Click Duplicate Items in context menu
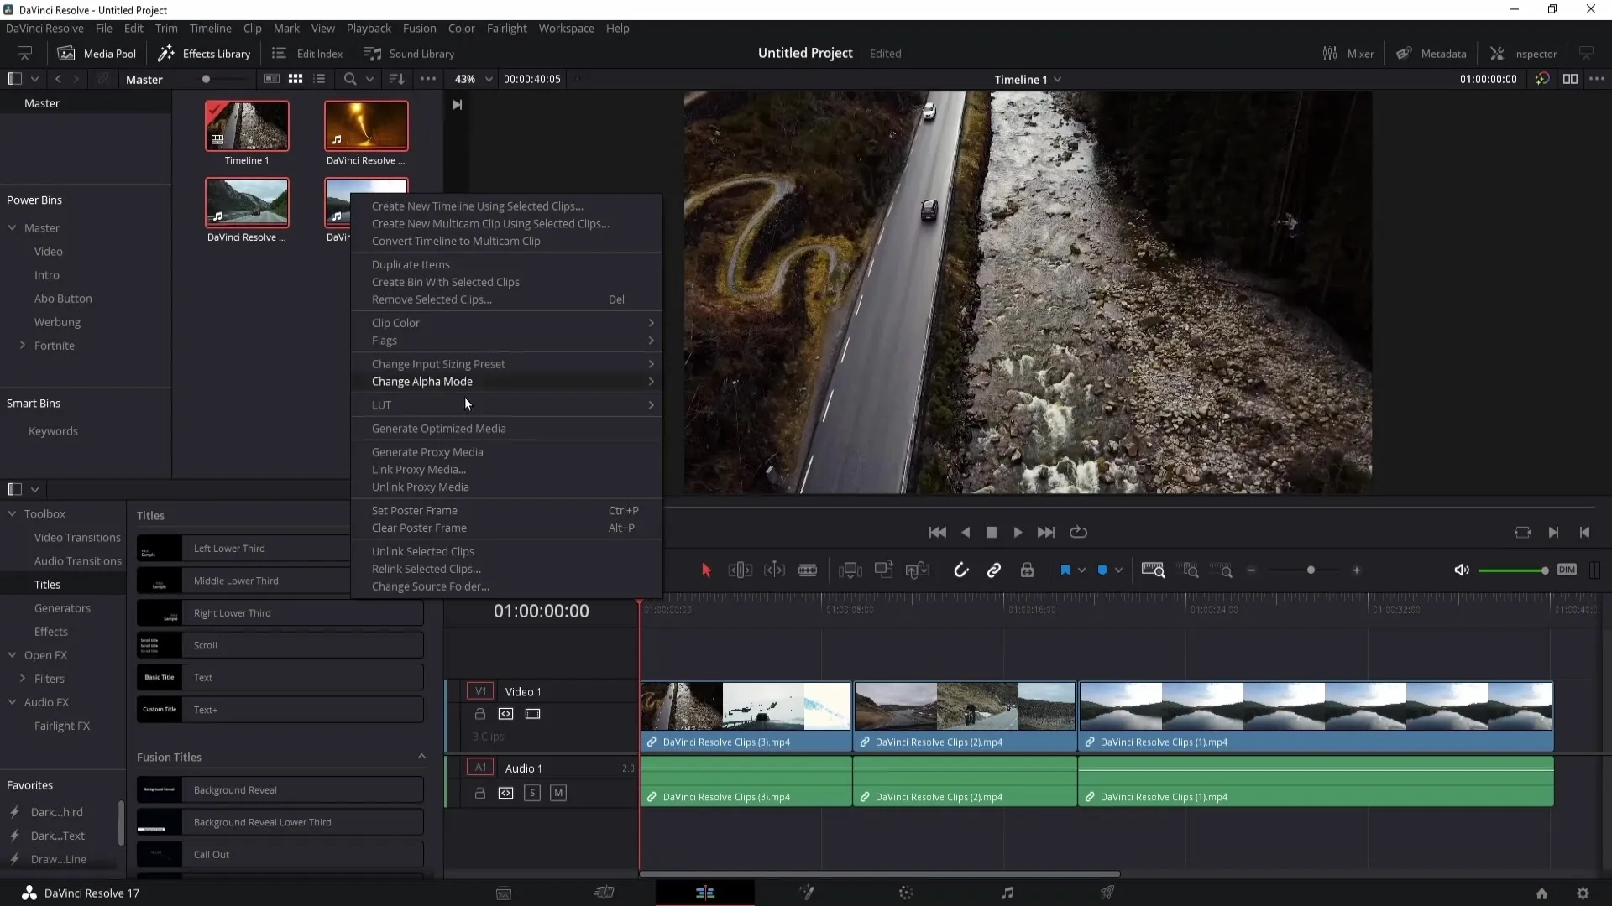Screen dimensions: 1612x906 (x=411, y=264)
